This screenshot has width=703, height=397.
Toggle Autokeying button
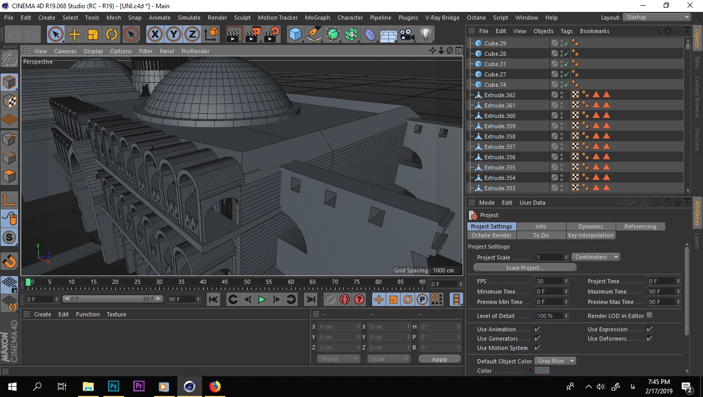coord(345,299)
